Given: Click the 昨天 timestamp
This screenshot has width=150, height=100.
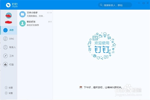Looking at the screenshot, I should [x=50, y=22].
